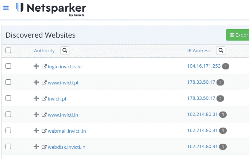Click external link icon beside webmail.invicti.in
Image resolution: width=249 pixels, height=159 pixels.
click(x=44, y=131)
